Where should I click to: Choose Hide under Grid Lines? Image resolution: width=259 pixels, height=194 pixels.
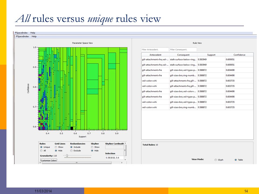[x=56, y=151]
